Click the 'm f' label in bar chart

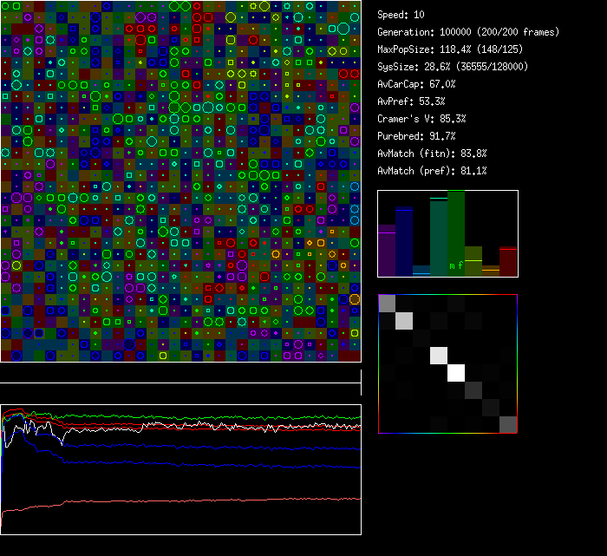point(456,265)
